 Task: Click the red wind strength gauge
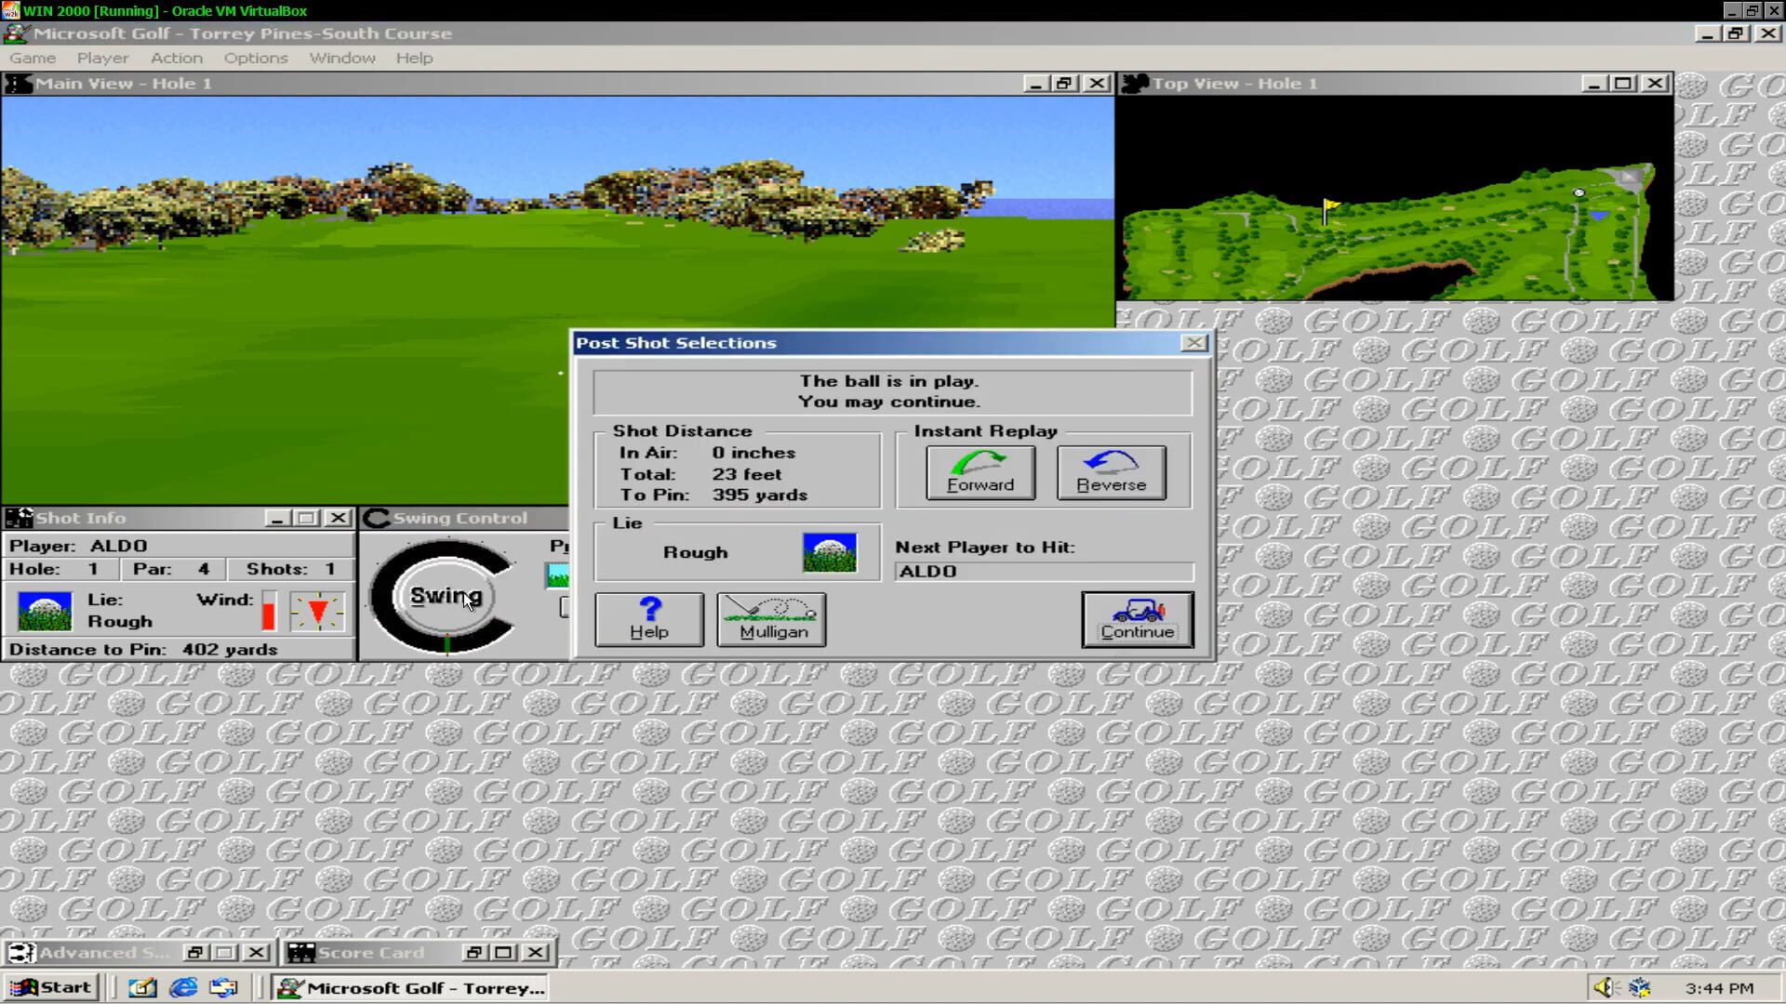pyautogui.click(x=266, y=611)
